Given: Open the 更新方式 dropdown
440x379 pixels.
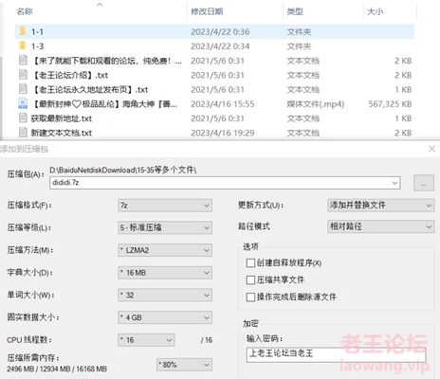Looking at the screenshot, I should [x=380, y=206].
